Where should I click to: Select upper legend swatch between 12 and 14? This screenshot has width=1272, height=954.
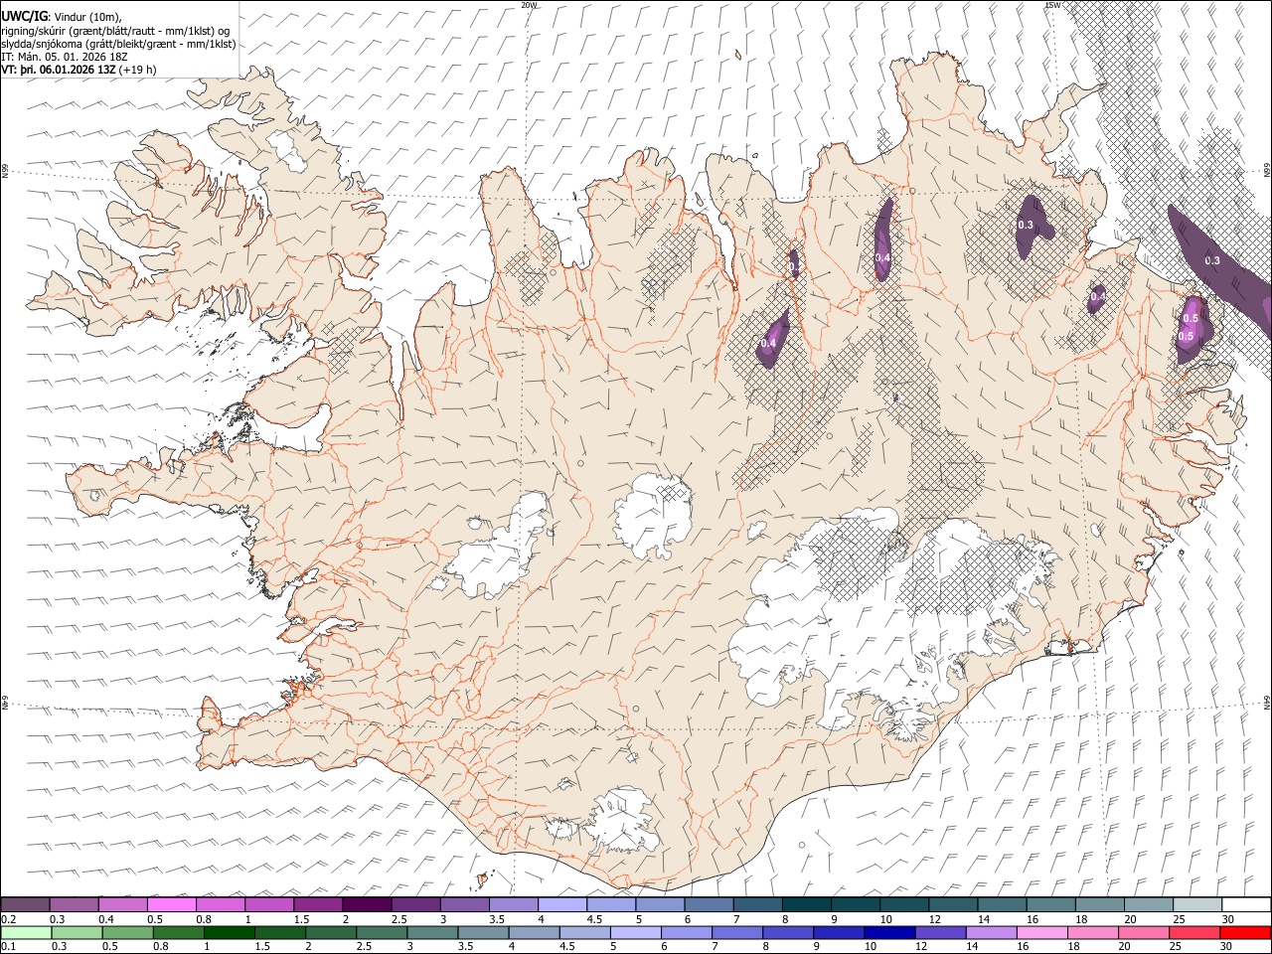click(x=953, y=904)
